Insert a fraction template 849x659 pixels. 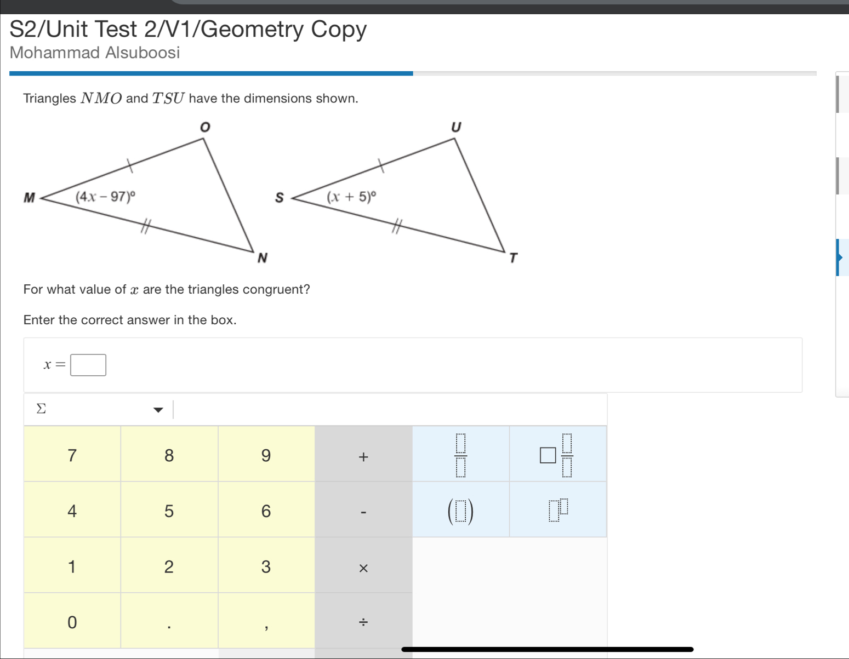(460, 455)
